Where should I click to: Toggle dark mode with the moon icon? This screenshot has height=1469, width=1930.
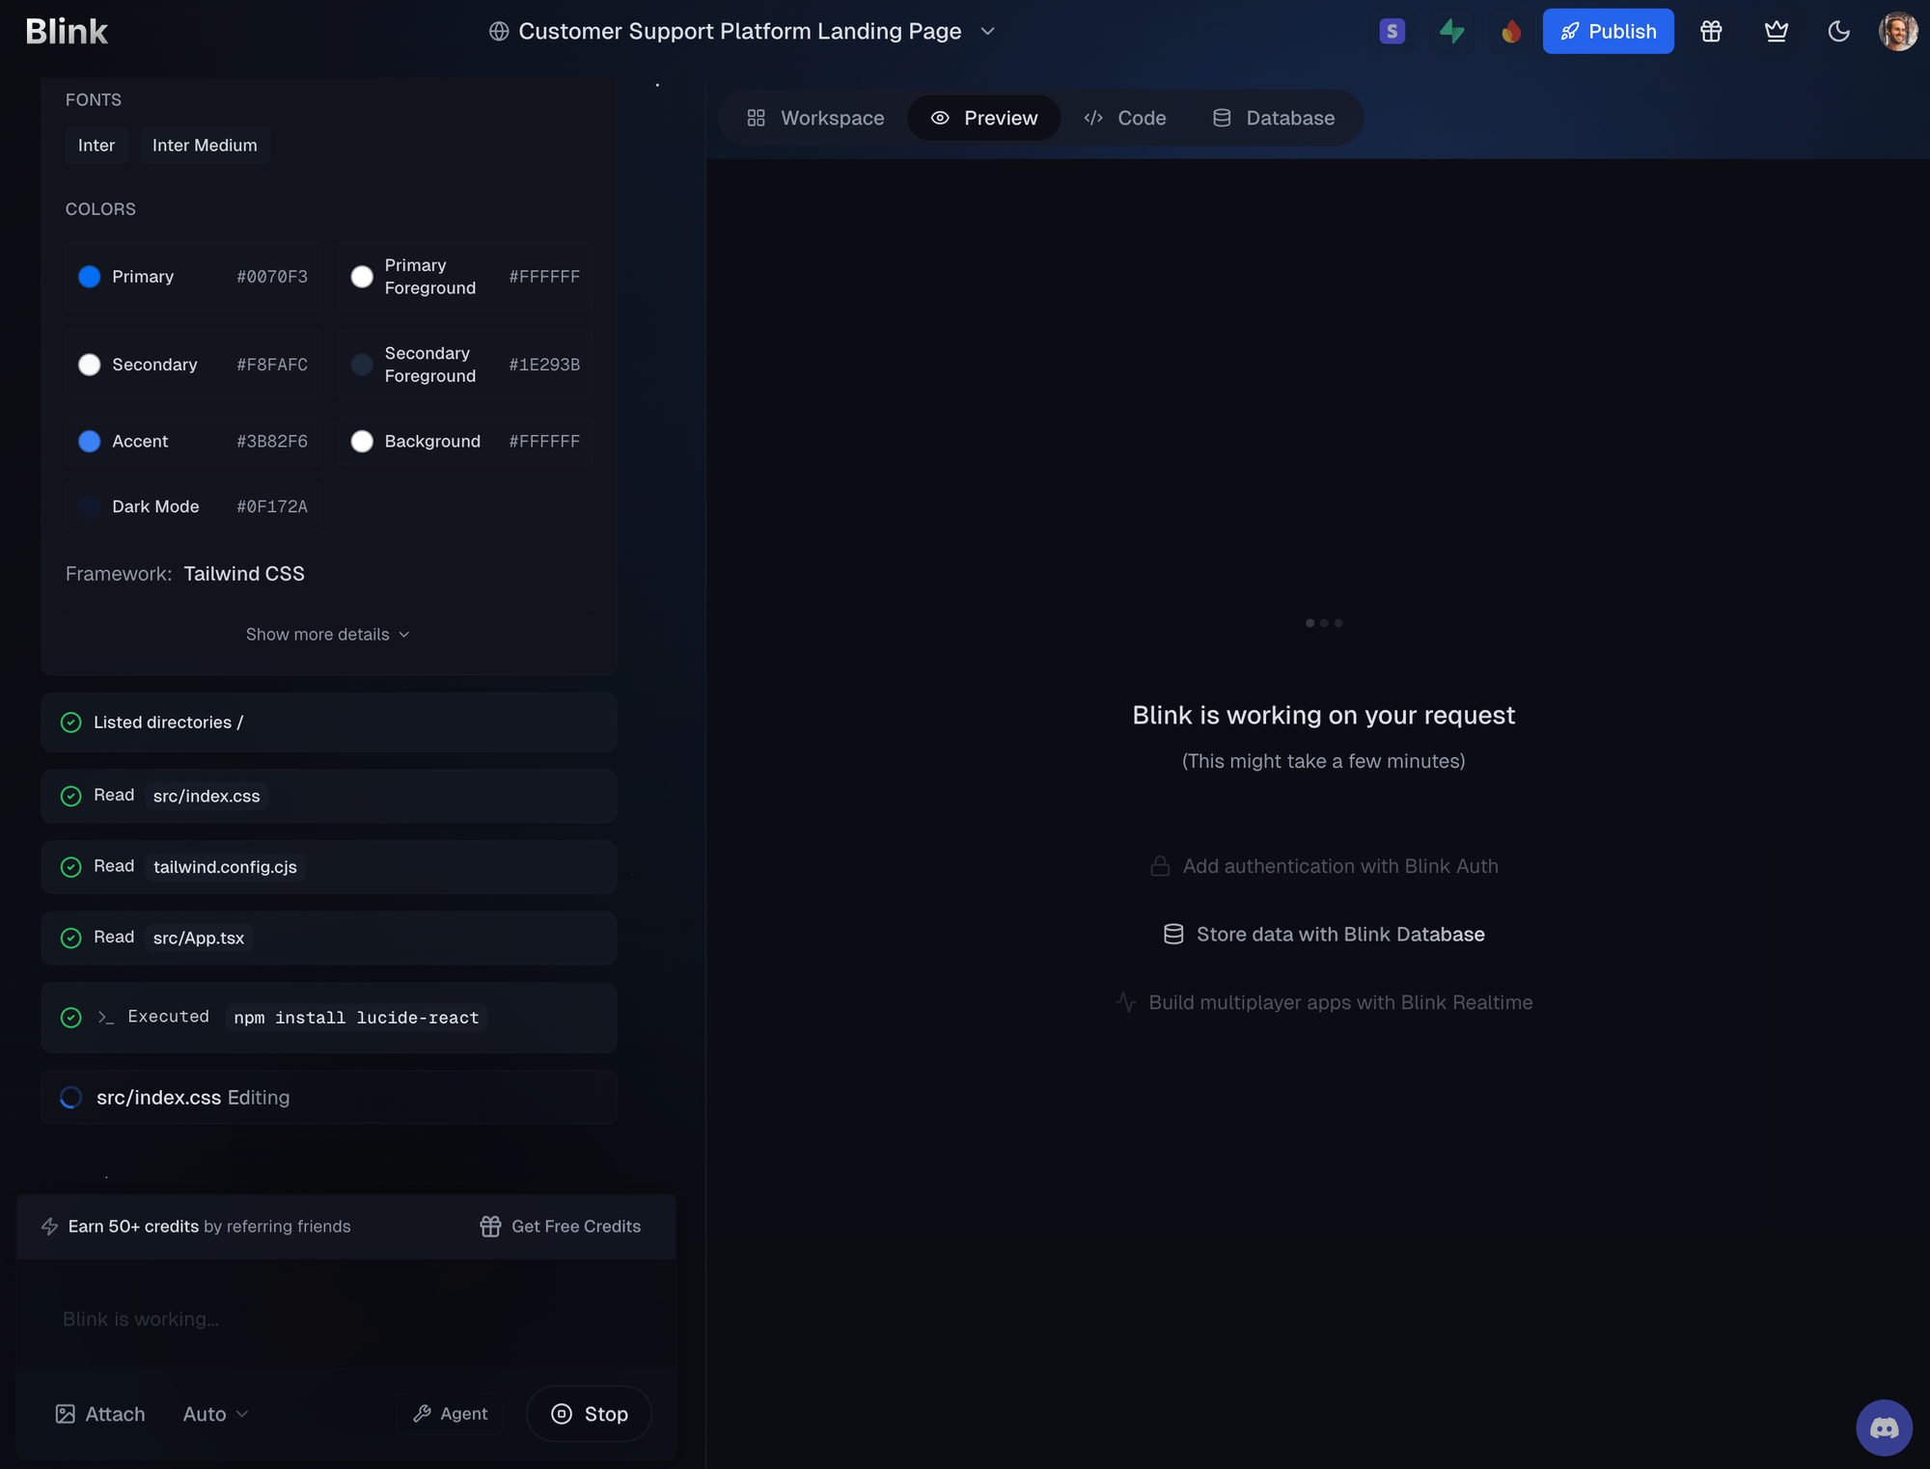(x=1837, y=31)
